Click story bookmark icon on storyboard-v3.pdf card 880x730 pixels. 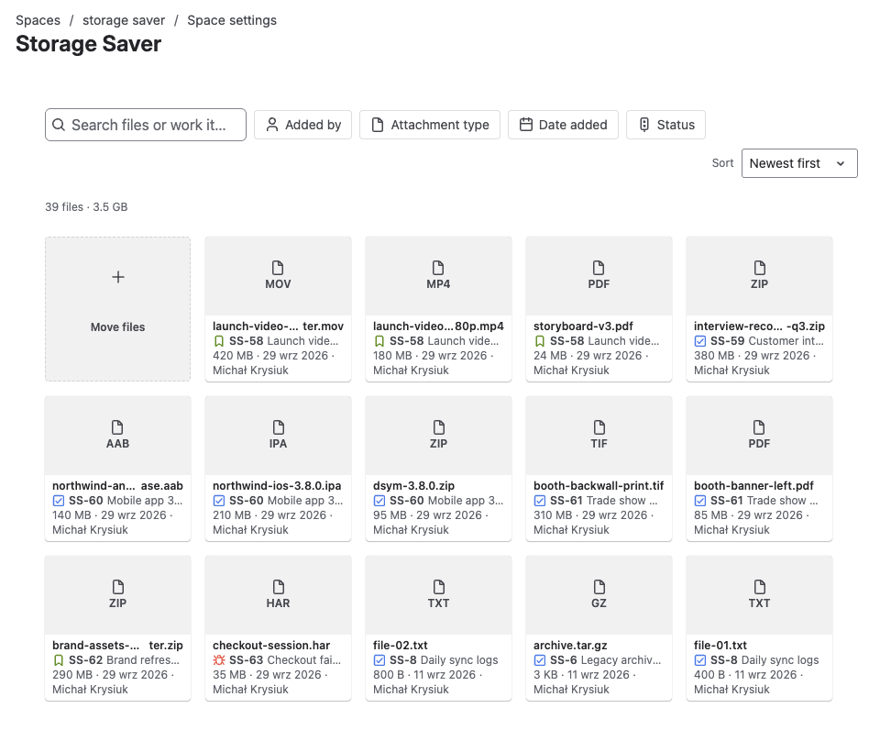click(x=540, y=341)
